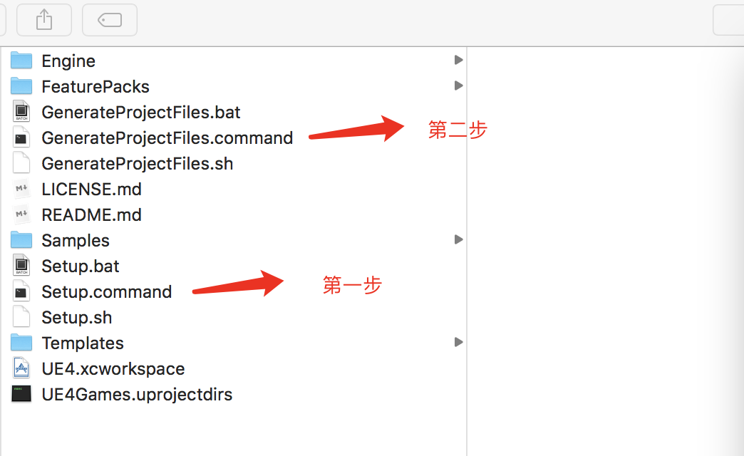744x456 pixels.
Task: Select the Setup.sh file name
Action: click(x=77, y=318)
